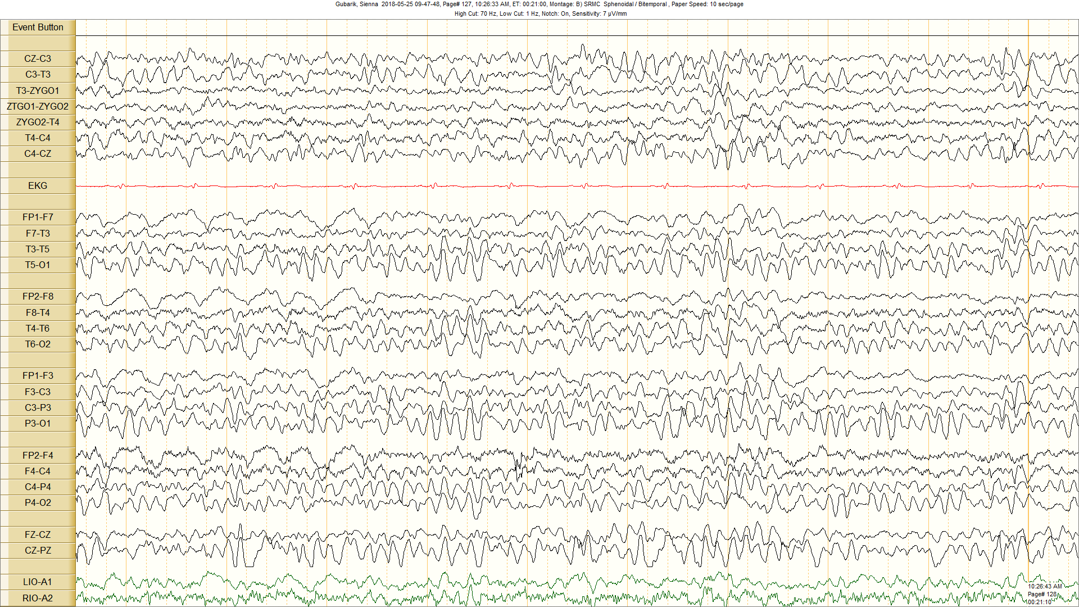Select the T6-O2 channel label
Image resolution: width=1079 pixels, height=607 pixels.
click(38, 344)
